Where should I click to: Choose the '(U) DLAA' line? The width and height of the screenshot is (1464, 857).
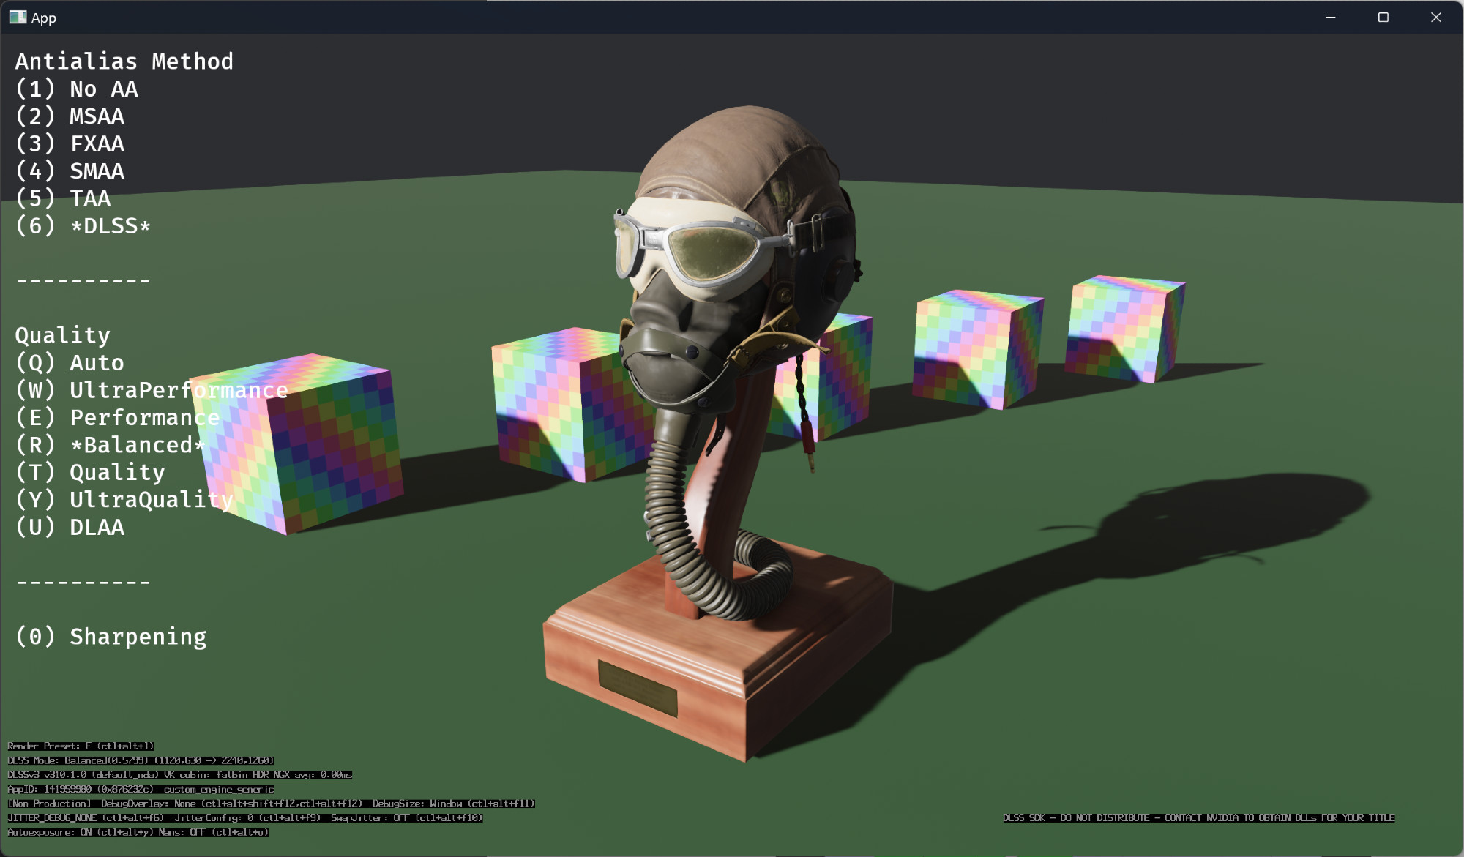[70, 528]
